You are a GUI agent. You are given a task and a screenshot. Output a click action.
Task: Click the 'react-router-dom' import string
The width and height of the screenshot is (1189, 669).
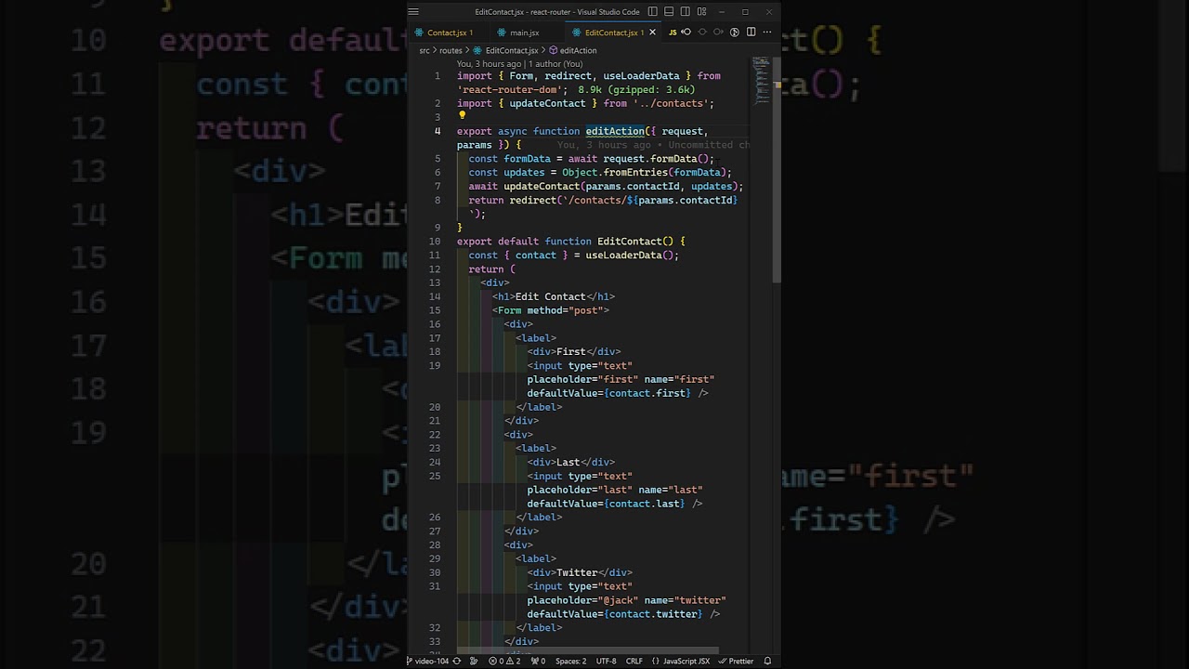[511, 89]
